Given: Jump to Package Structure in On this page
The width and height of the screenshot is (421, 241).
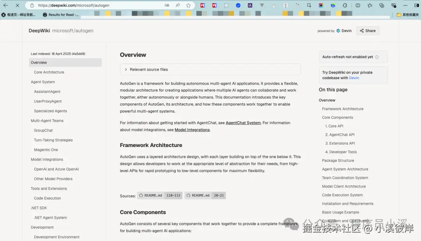Looking at the screenshot, I should pyautogui.click(x=338, y=160).
